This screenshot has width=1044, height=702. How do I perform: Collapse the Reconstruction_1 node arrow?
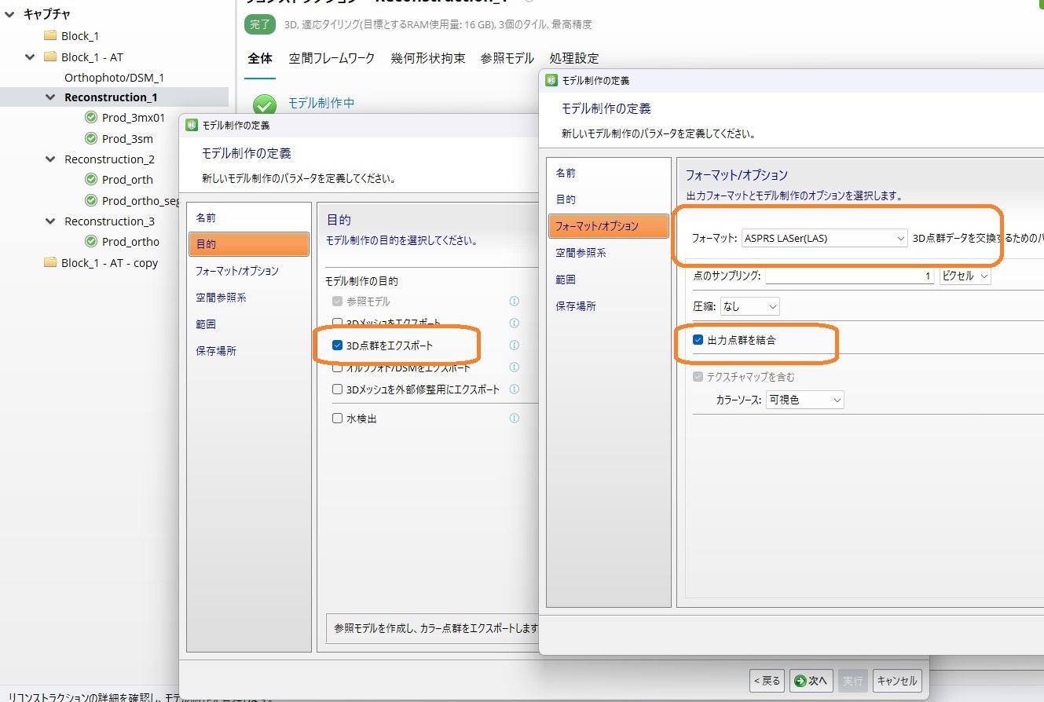pyautogui.click(x=50, y=97)
